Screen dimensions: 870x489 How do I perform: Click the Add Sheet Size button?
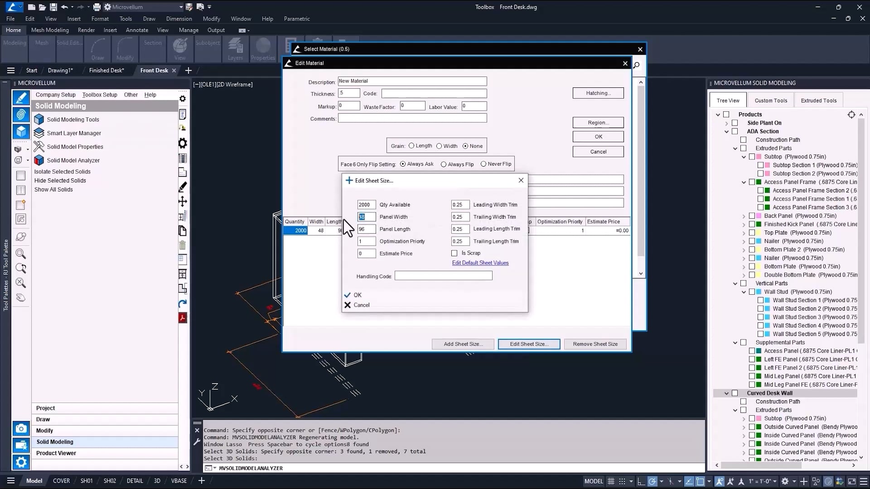pyautogui.click(x=463, y=344)
